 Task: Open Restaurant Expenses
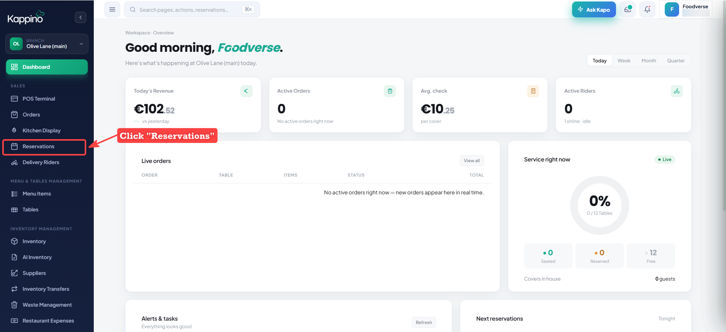tap(47, 321)
